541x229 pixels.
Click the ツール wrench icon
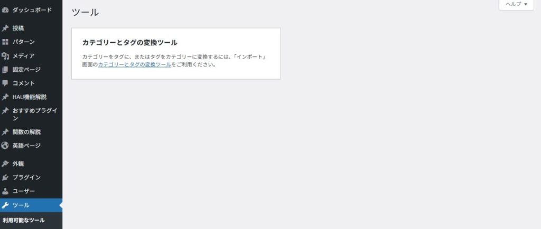point(5,205)
